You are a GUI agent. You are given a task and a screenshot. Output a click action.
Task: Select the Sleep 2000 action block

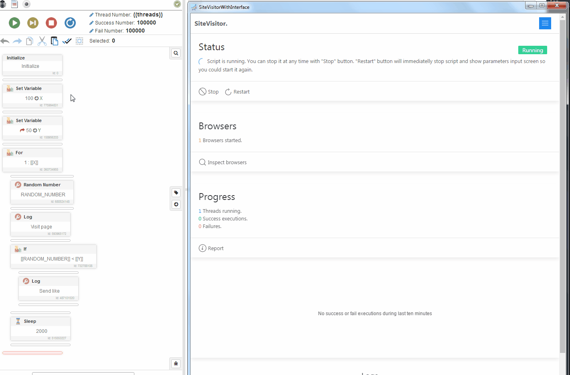pos(41,328)
